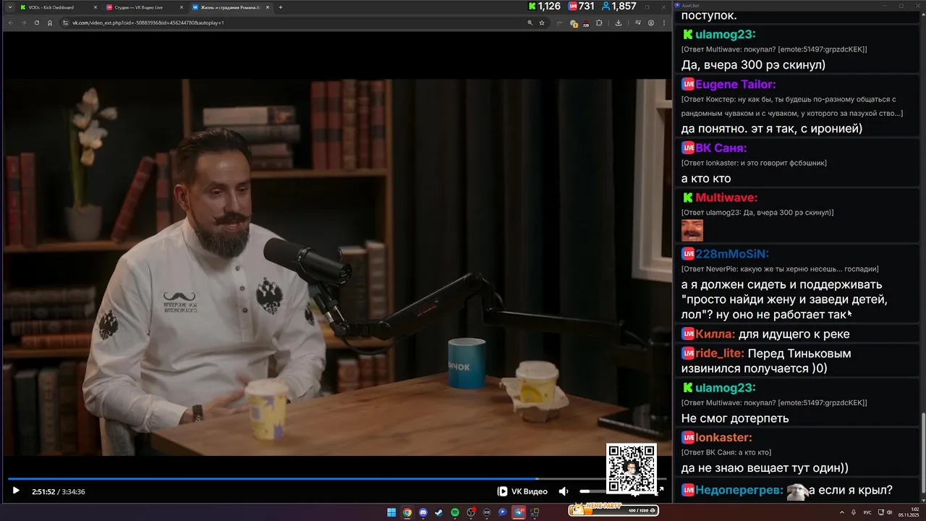
Task: Open the tab search dropdown in Chrome
Action: coord(9,7)
